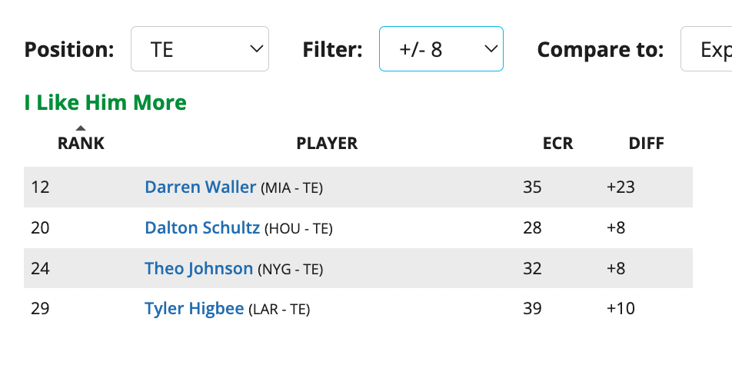Select Tyler Higbee's +10 diff cell

(621, 309)
